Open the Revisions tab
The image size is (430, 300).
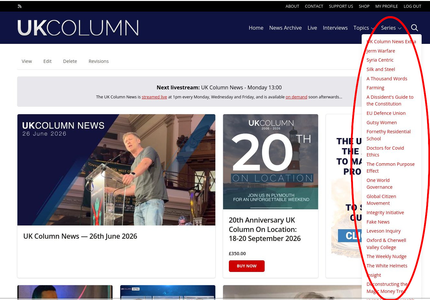(x=99, y=61)
